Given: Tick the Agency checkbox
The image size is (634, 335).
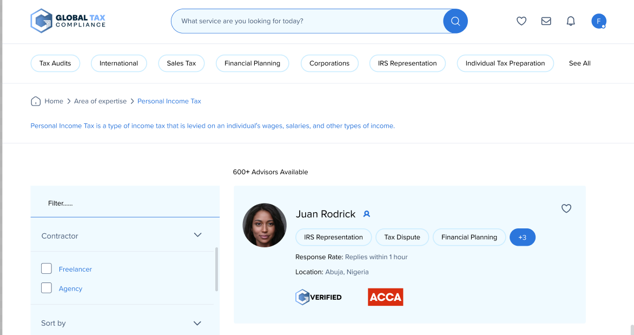Looking at the screenshot, I should click(47, 288).
